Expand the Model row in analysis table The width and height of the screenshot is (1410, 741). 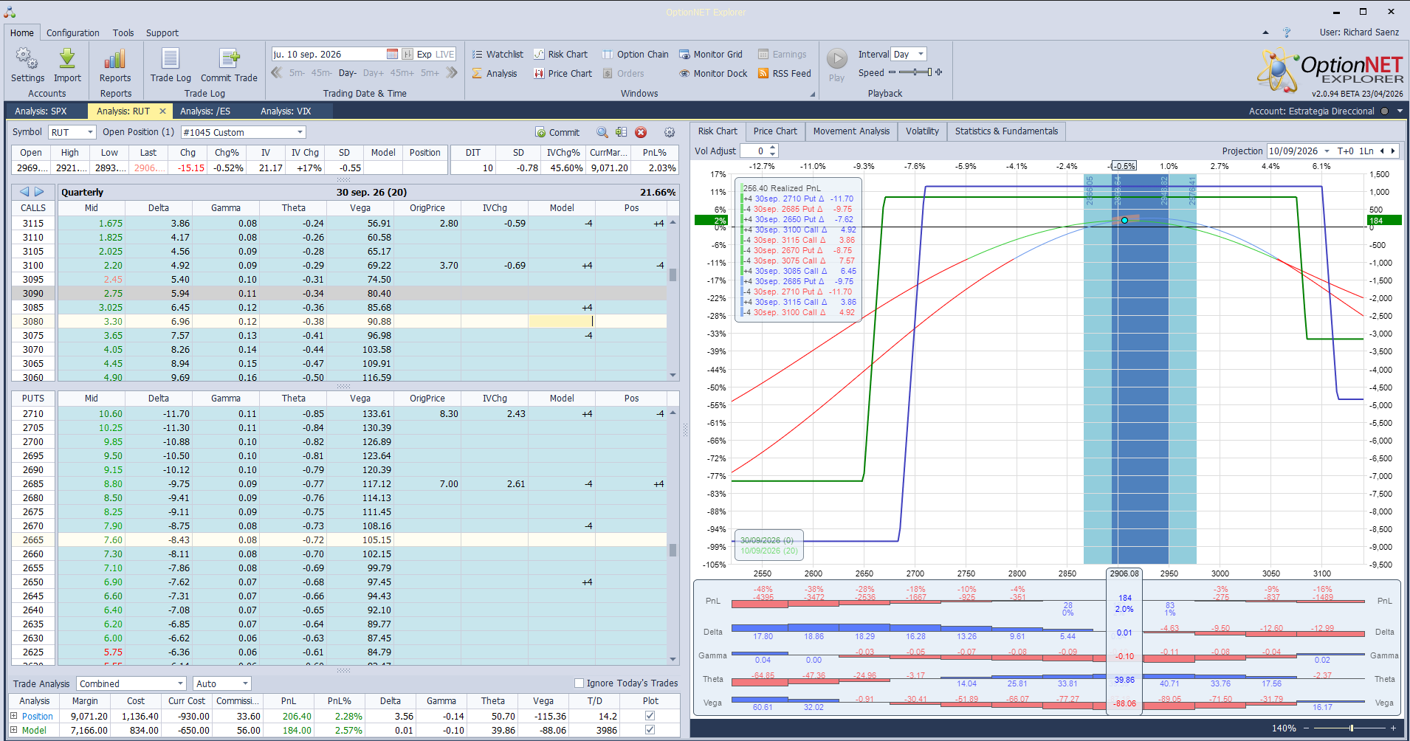pyautogui.click(x=13, y=730)
